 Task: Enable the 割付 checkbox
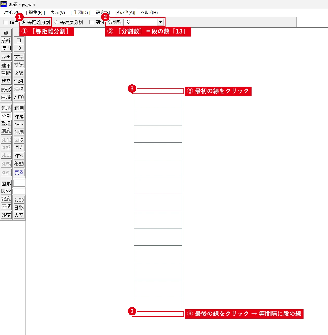coord(92,22)
